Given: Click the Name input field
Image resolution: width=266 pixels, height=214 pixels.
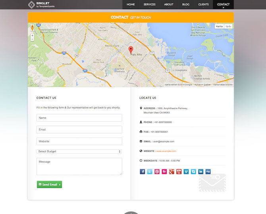Looking at the screenshot, I should [x=79, y=118].
